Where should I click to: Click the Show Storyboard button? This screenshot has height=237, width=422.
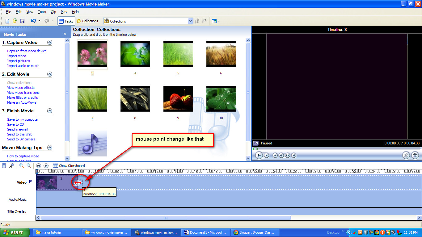click(x=69, y=166)
